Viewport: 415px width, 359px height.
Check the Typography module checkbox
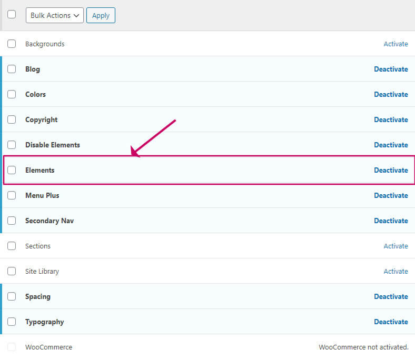point(12,322)
